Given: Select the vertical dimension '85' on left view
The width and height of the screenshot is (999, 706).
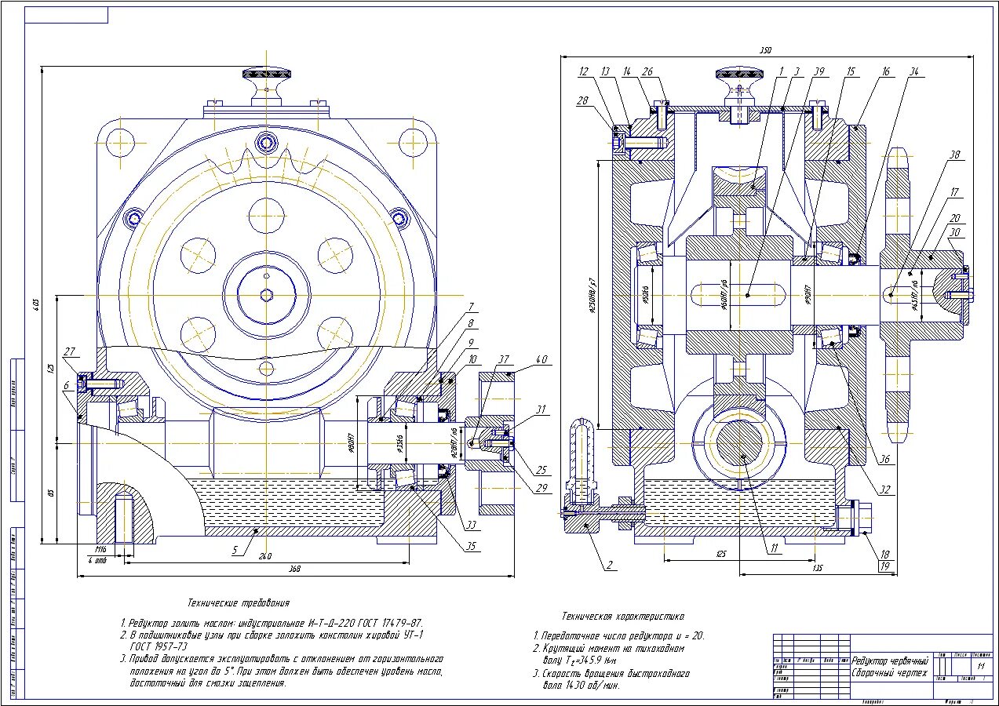Looking at the screenshot, I should [x=53, y=491].
